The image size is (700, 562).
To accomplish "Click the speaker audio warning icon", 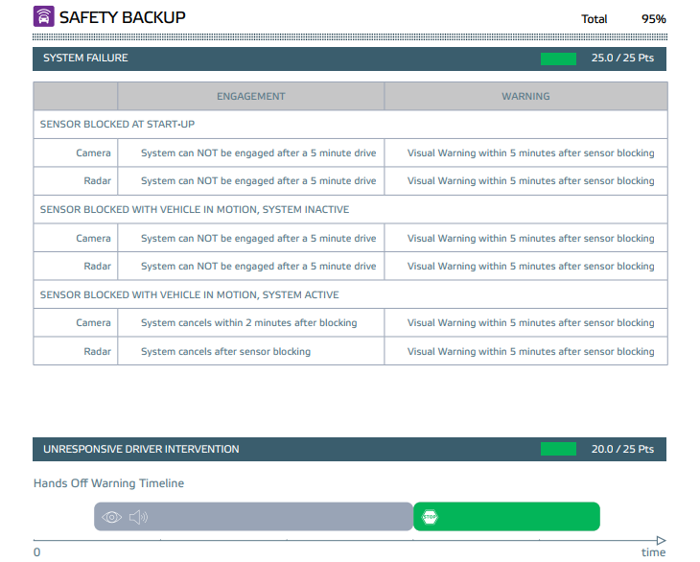I will tap(139, 517).
